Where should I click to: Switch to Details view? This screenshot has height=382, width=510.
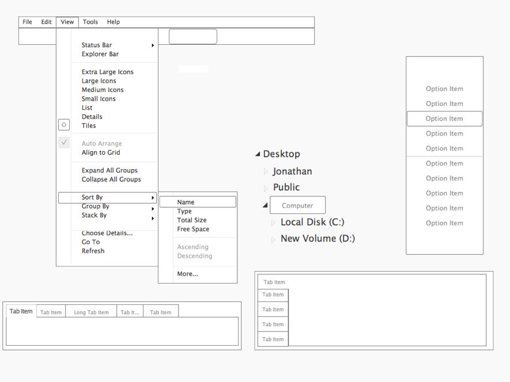[x=92, y=117]
